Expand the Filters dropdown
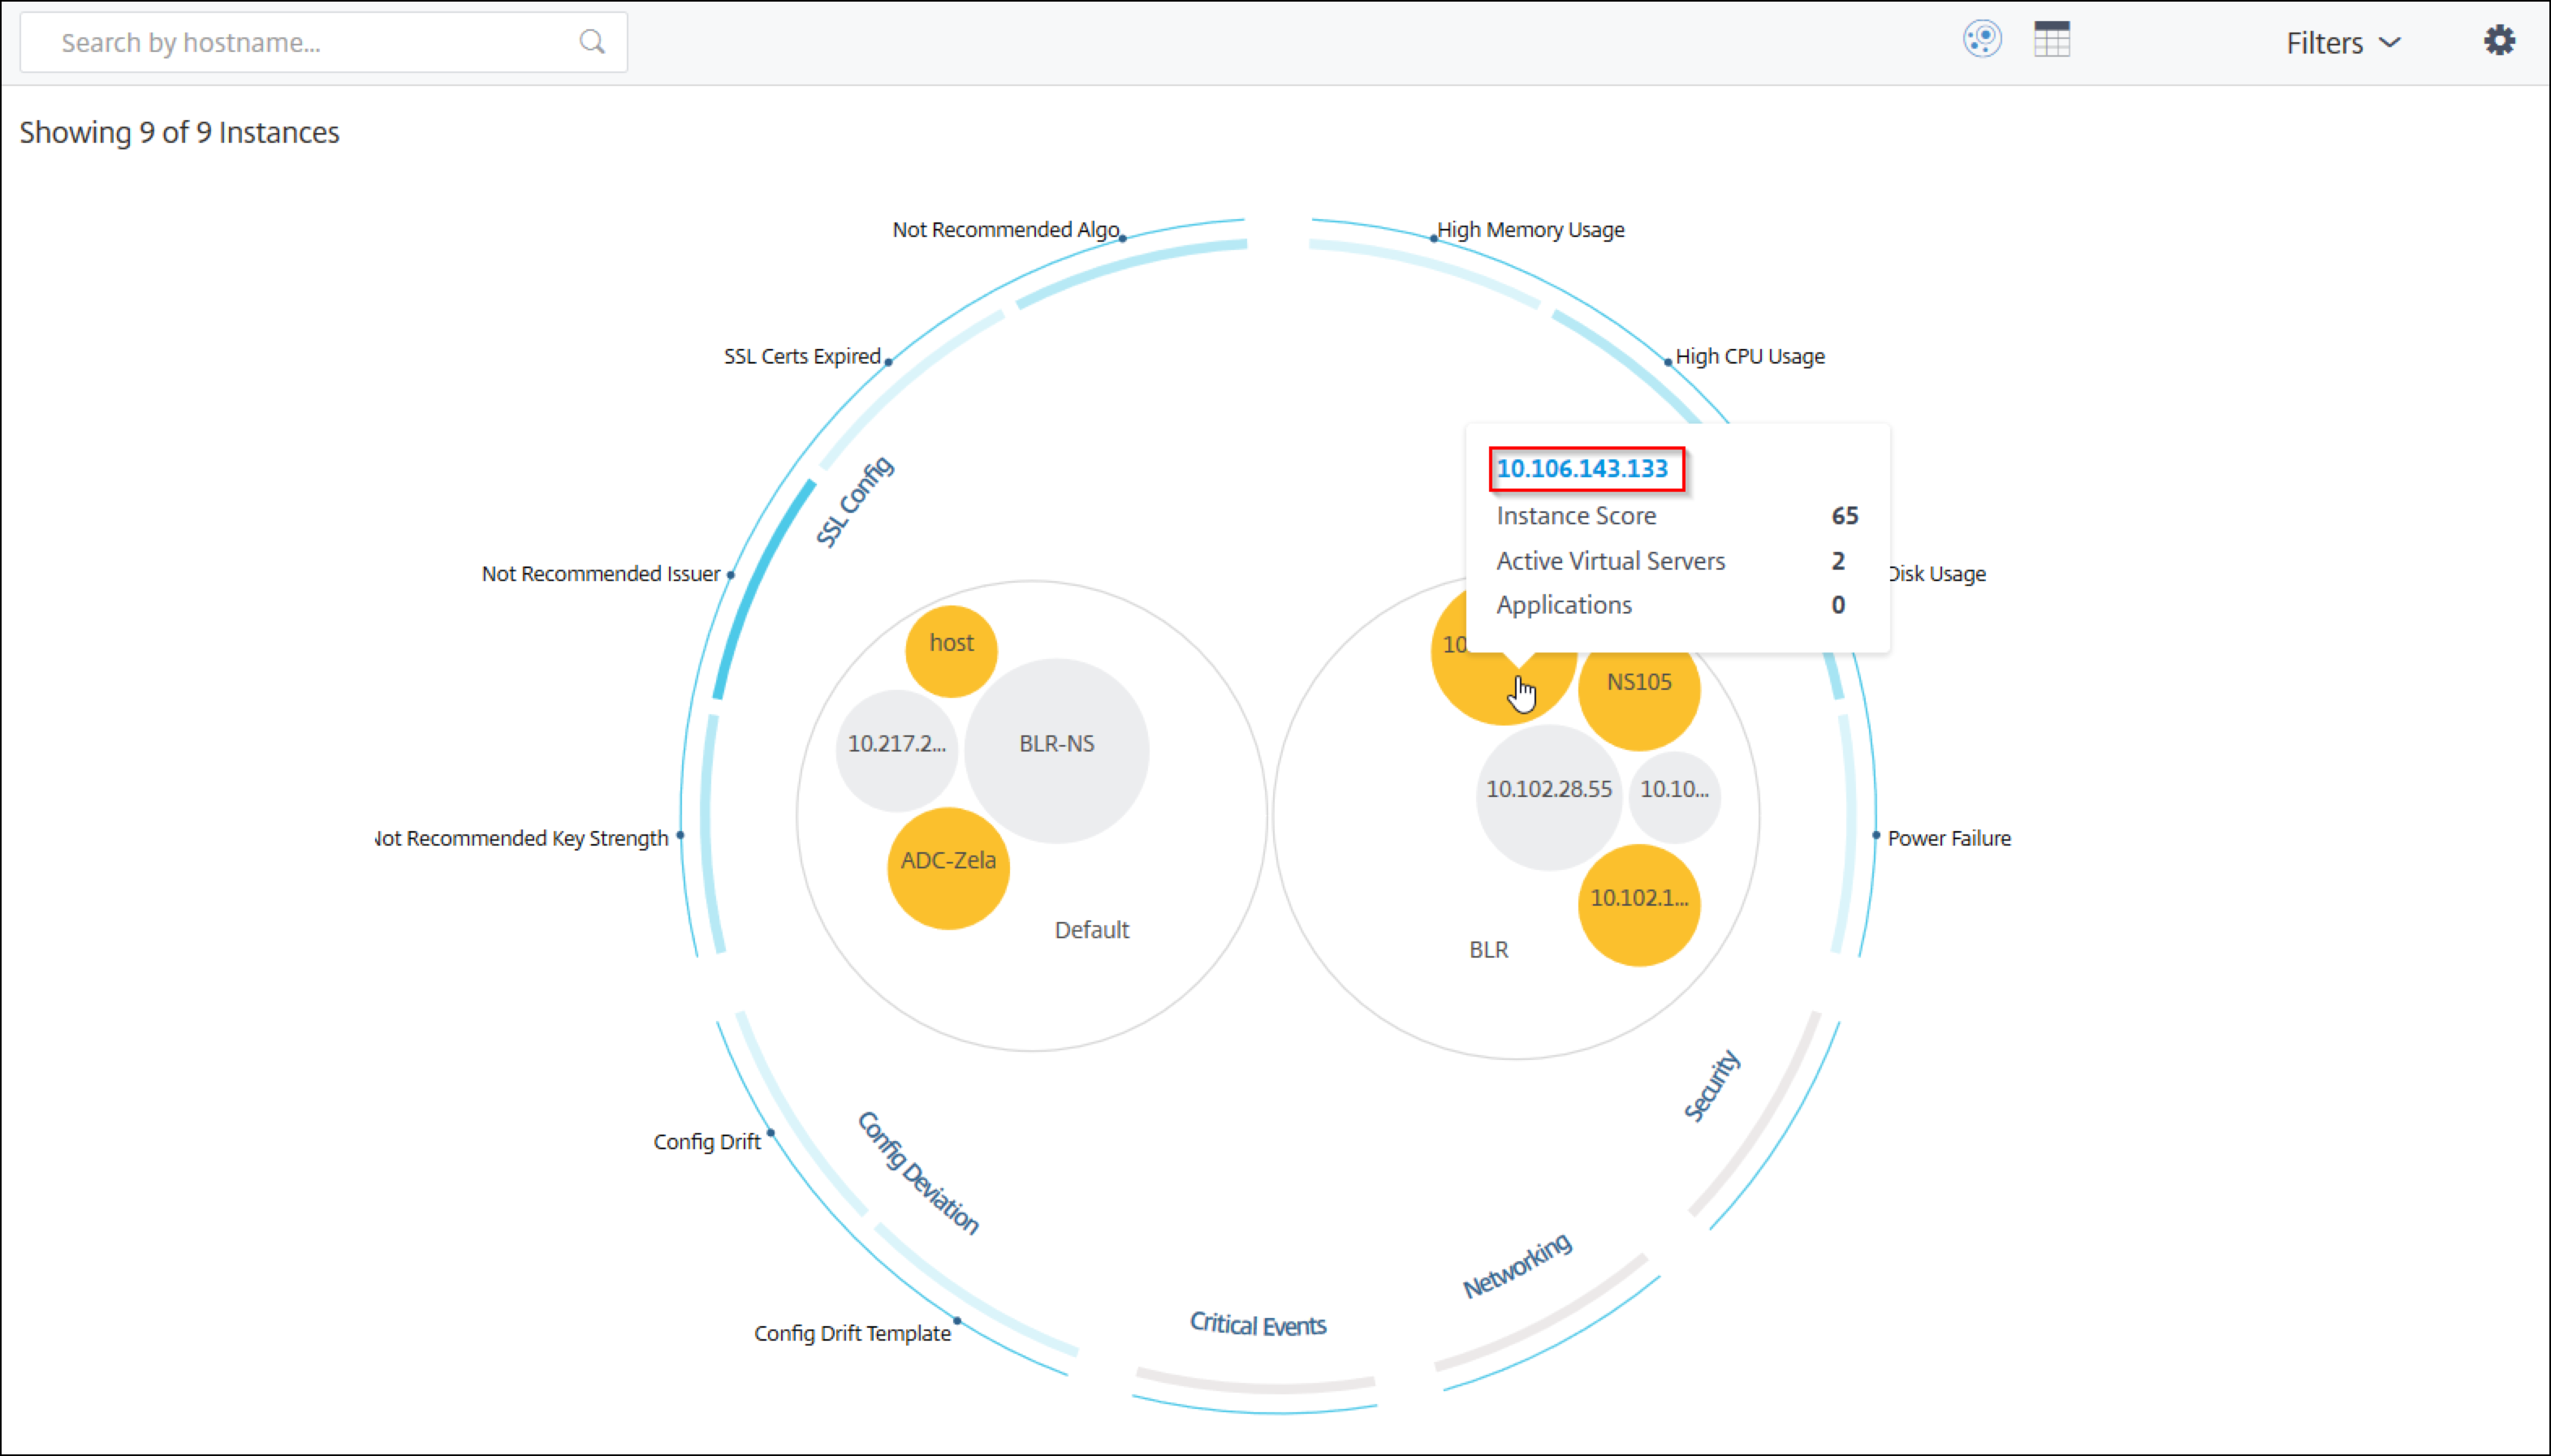 2343,43
